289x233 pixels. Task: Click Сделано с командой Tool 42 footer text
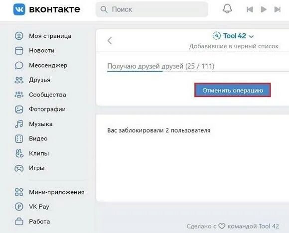coord(233,226)
